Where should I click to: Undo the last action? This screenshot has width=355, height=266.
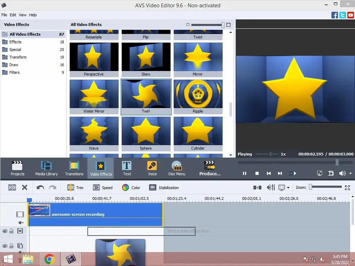pos(40,187)
